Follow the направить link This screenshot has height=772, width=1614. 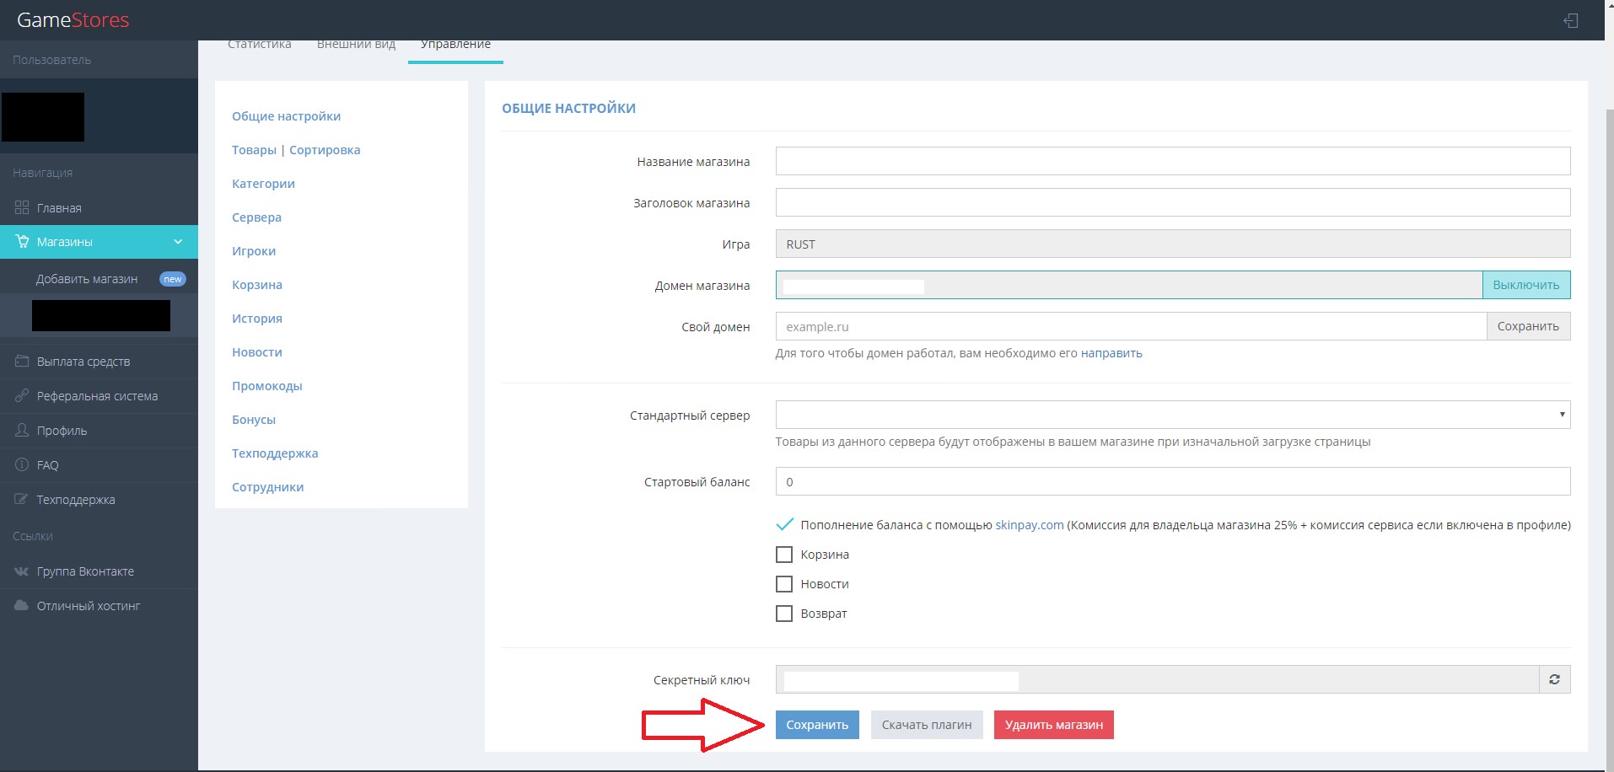click(x=1111, y=353)
